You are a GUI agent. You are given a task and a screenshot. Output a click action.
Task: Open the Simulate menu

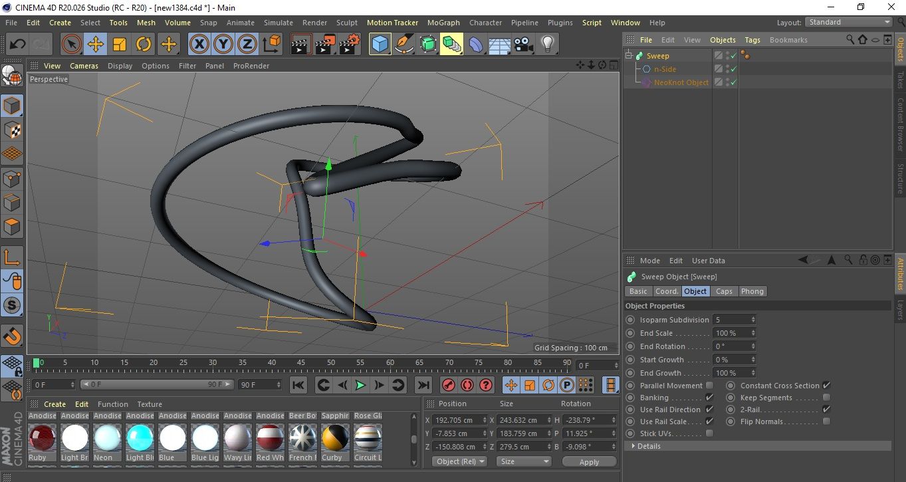[278, 23]
